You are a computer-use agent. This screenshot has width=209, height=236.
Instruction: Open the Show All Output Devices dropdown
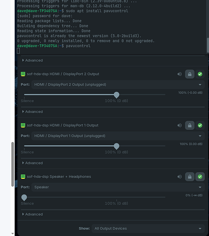pyautogui.click(x=148, y=228)
